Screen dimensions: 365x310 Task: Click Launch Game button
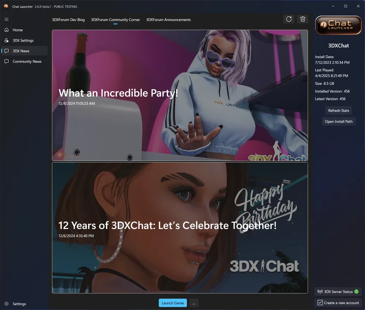(x=173, y=303)
